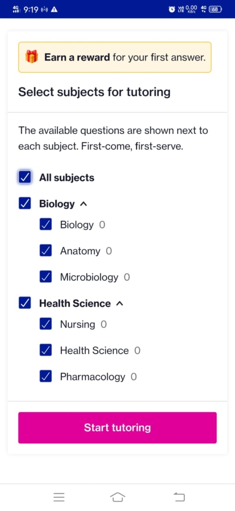Tap the battery indicator icon

point(215,9)
